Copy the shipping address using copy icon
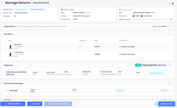177x108 pixels. 171,19
